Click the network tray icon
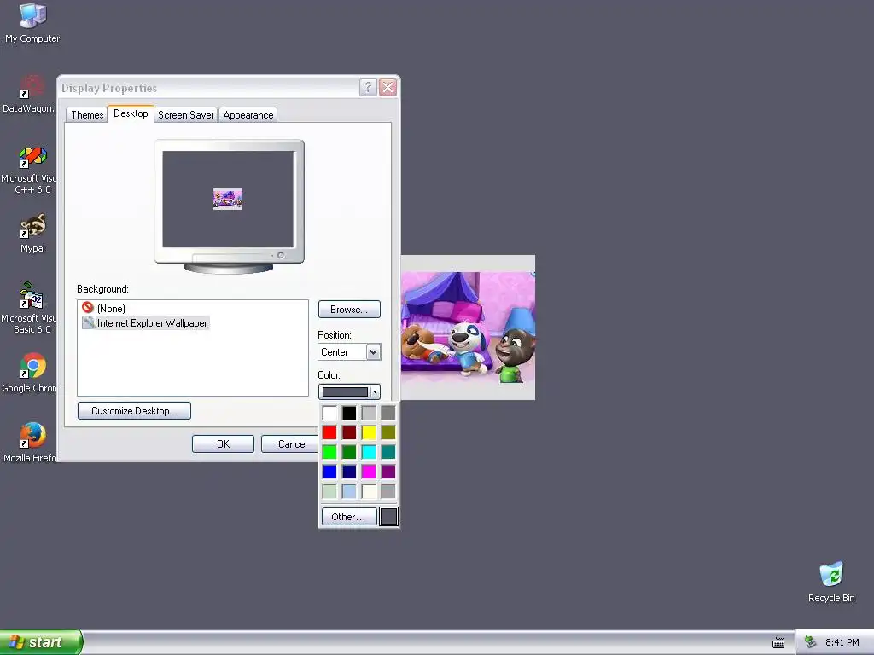This screenshot has height=655, width=874. coord(810,642)
